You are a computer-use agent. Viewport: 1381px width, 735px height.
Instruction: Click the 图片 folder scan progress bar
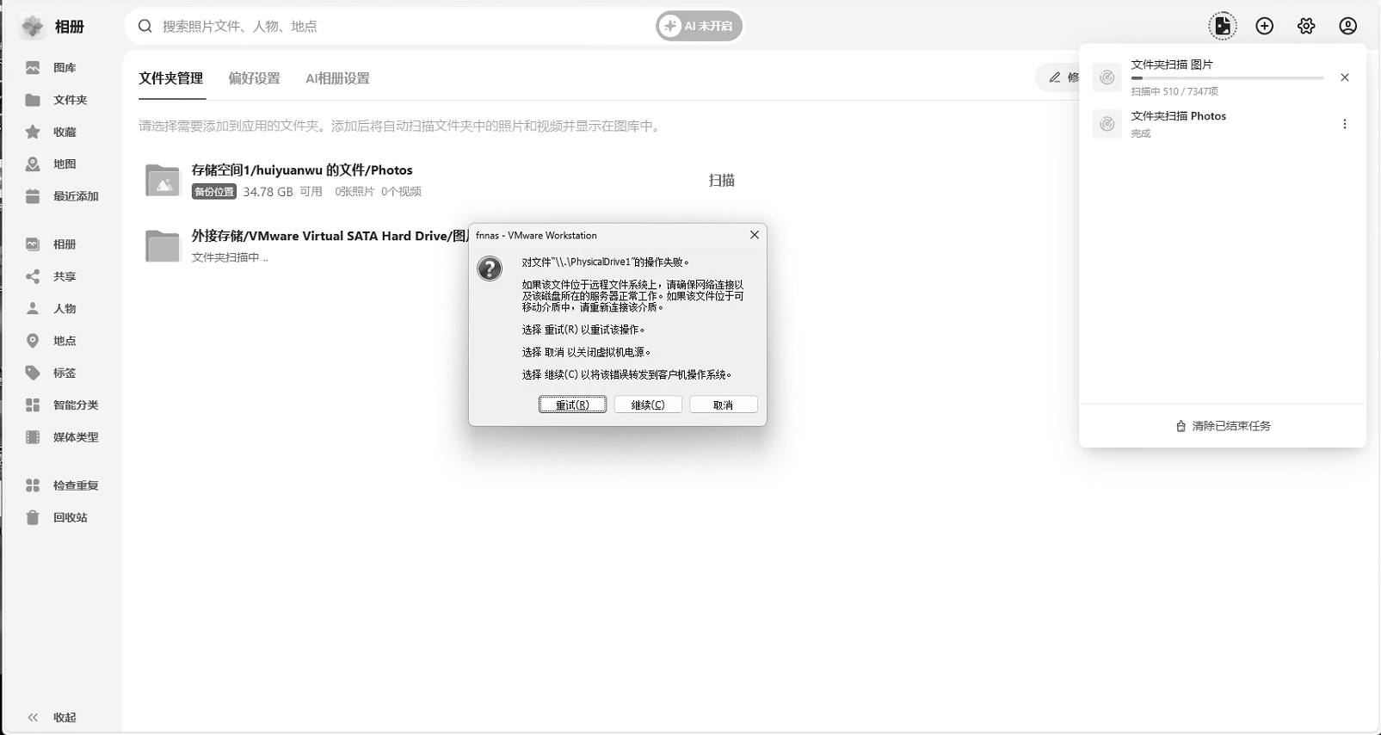pyautogui.click(x=1226, y=78)
